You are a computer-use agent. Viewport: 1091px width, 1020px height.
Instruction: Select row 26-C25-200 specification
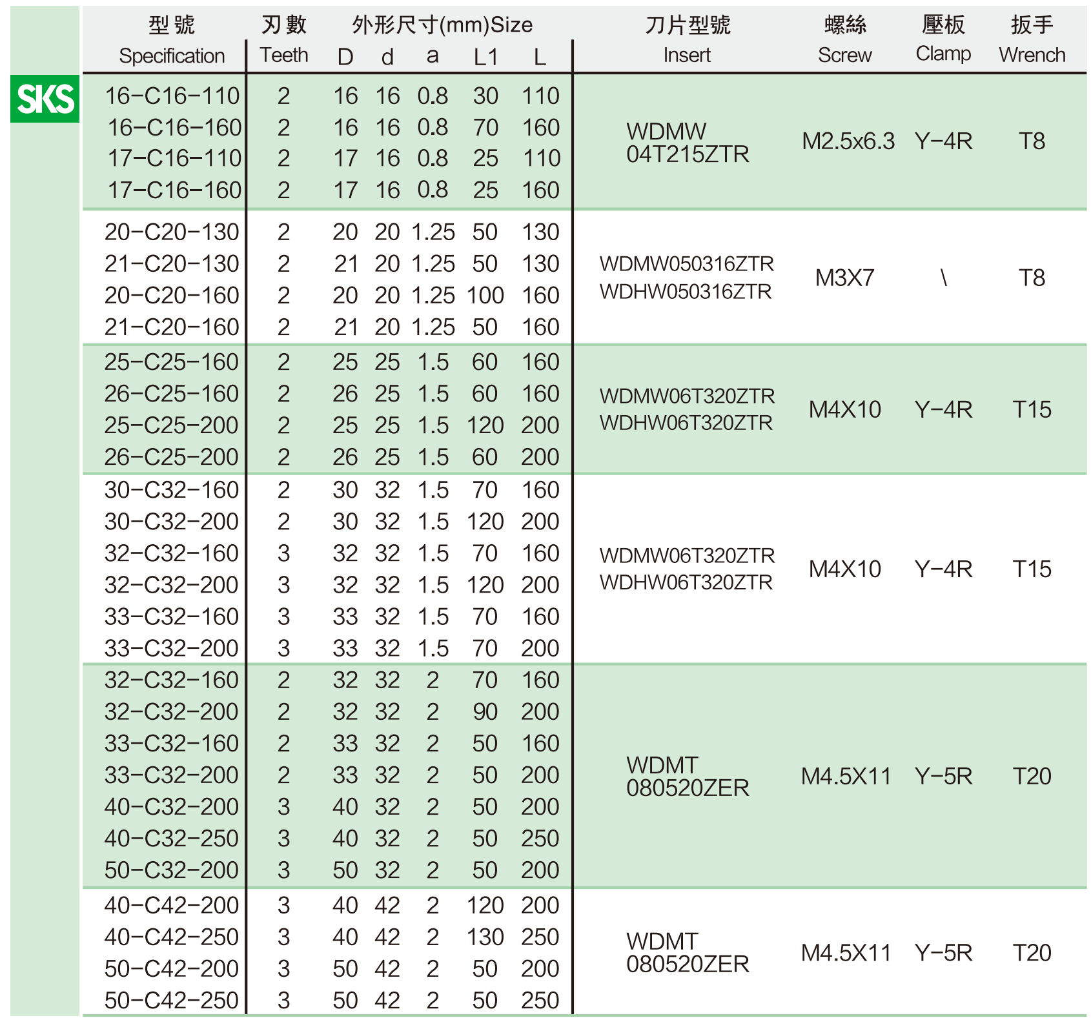(x=172, y=457)
